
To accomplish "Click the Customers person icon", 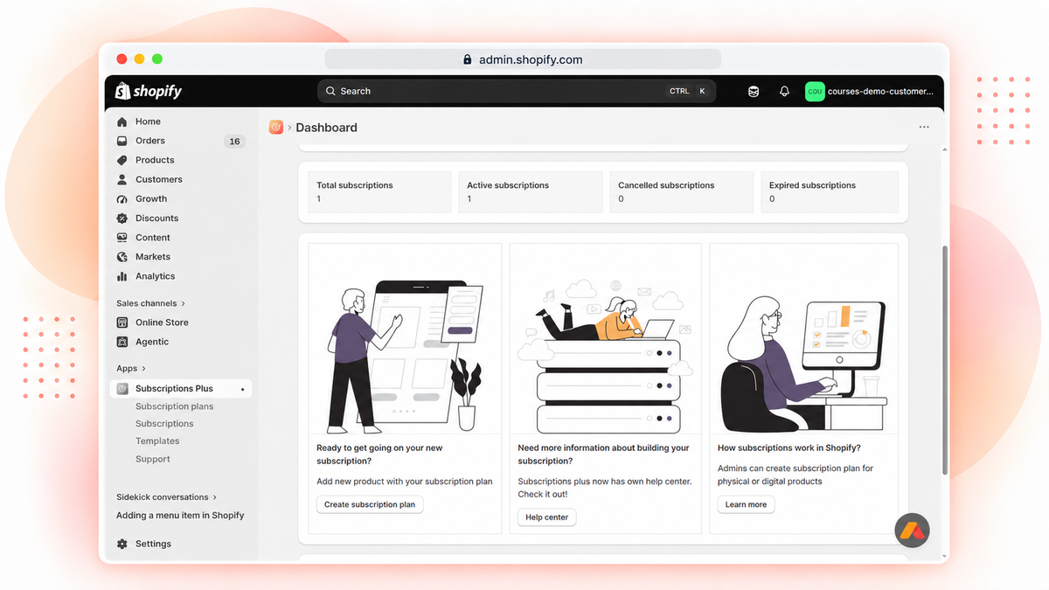I will point(122,179).
